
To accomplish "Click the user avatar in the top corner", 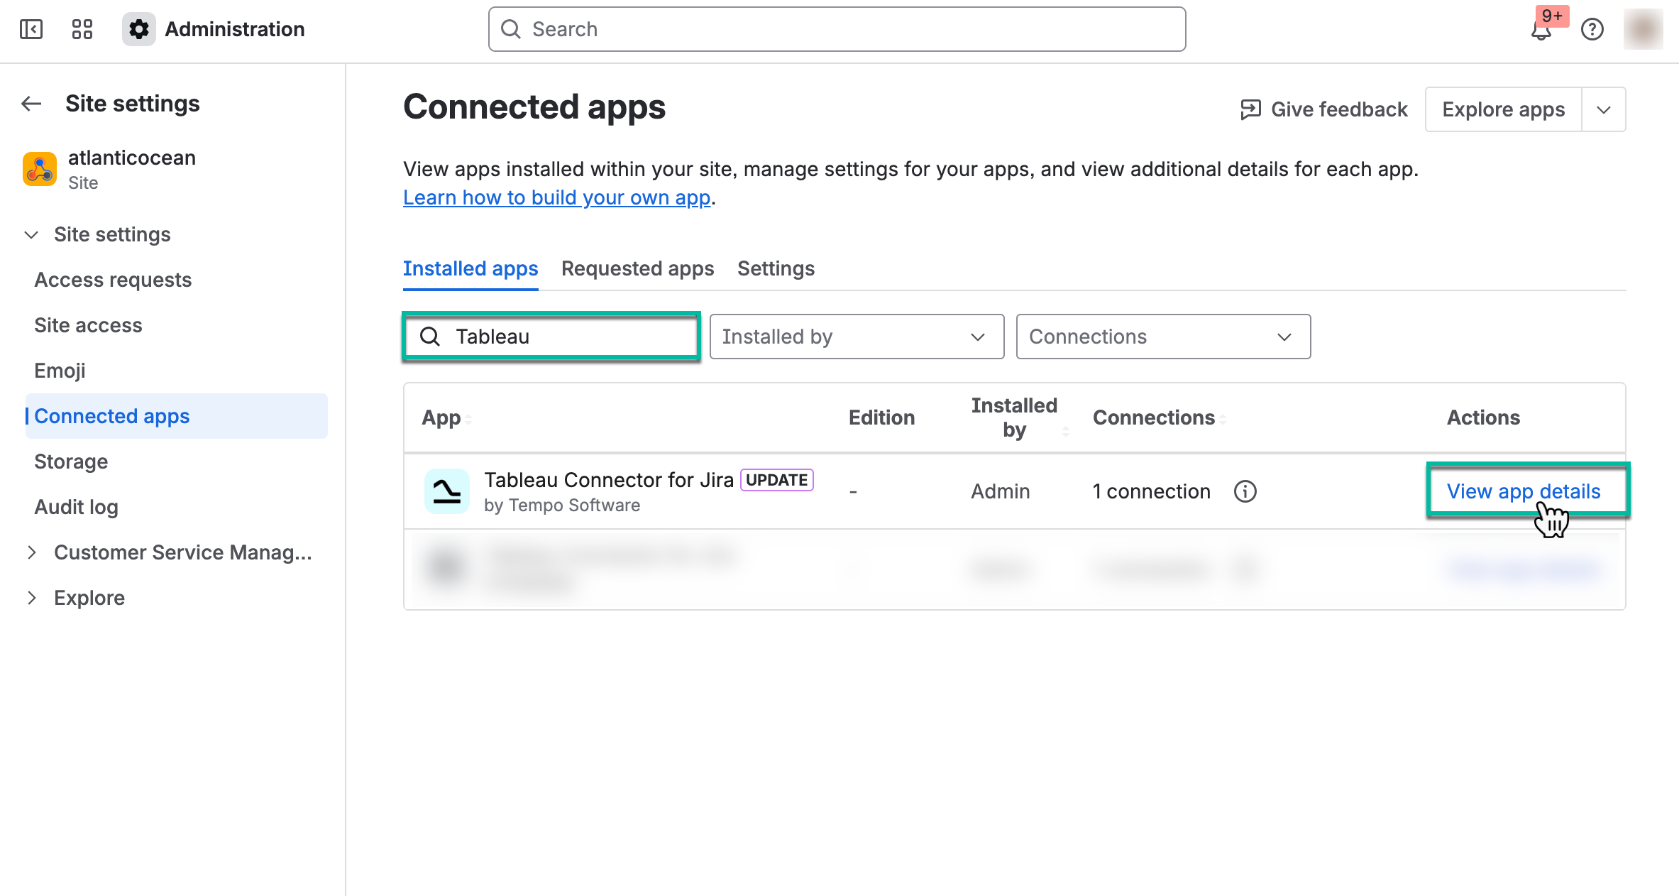I will [x=1643, y=29].
